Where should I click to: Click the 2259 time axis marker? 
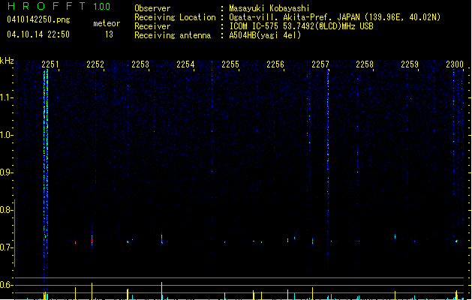(410, 64)
